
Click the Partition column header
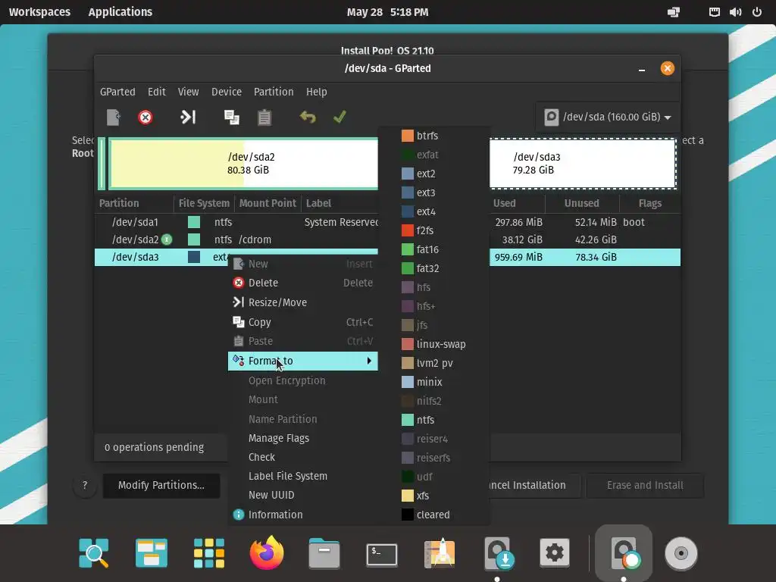coord(133,203)
